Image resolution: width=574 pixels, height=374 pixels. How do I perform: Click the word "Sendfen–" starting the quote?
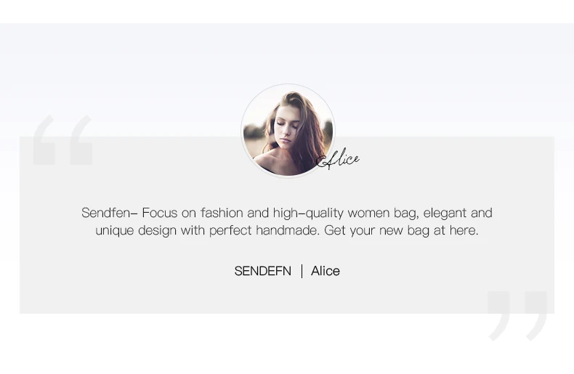(x=110, y=213)
